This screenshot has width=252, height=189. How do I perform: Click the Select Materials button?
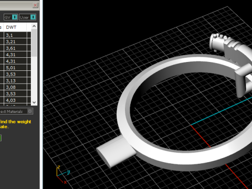[16, 111]
